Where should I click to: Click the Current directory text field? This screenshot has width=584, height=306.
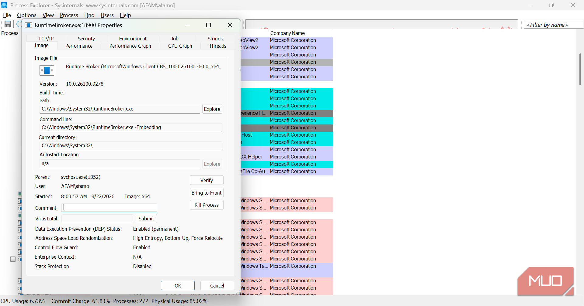coord(131,146)
